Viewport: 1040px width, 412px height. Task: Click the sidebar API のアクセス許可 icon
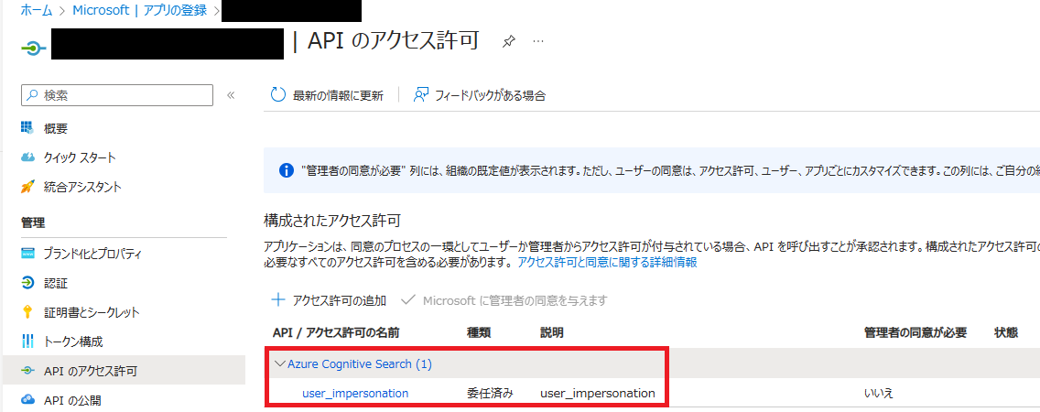tap(27, 371)
